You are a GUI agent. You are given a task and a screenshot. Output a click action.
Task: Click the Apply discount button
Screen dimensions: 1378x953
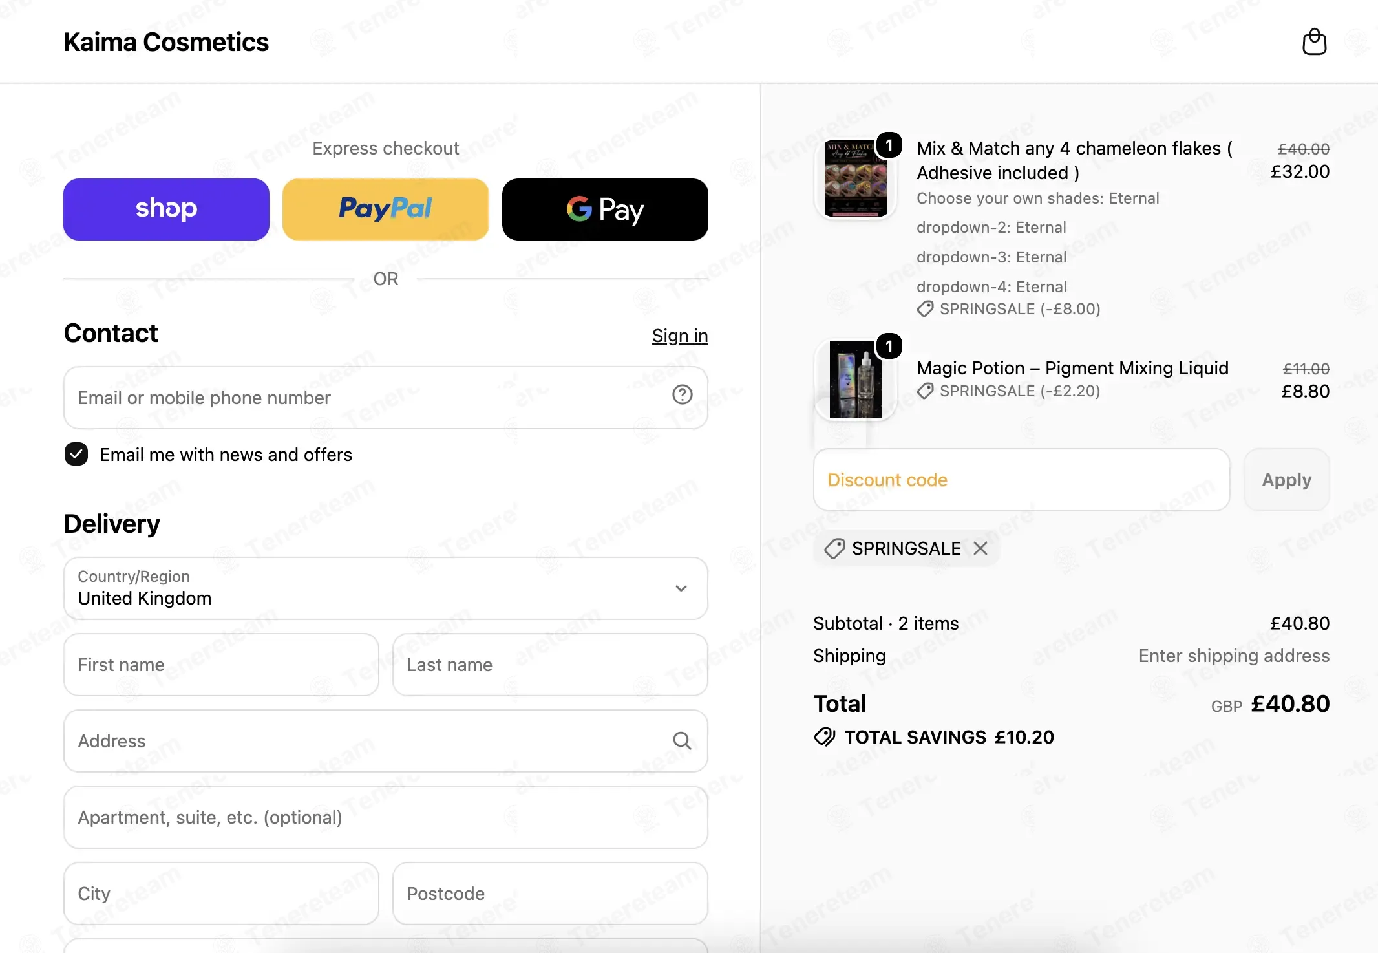1286,480
